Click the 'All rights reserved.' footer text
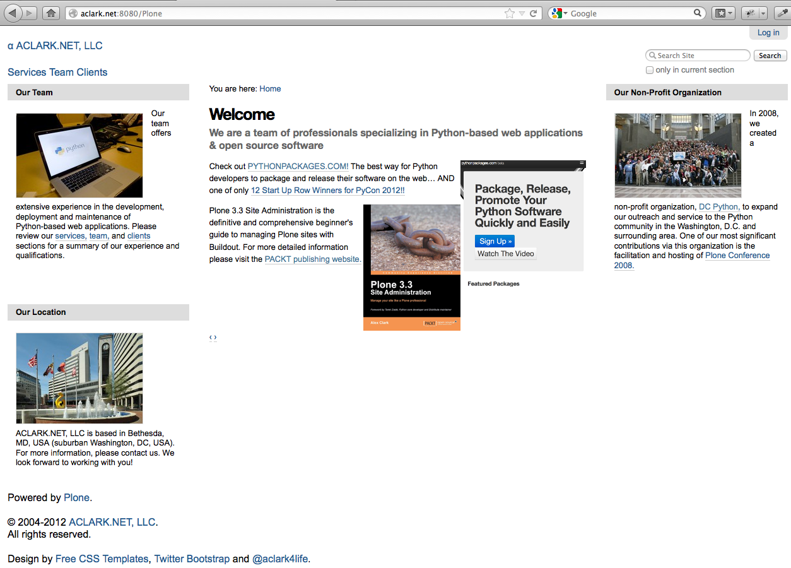Viewport: 791px width, 568px height. click(49, 534)
